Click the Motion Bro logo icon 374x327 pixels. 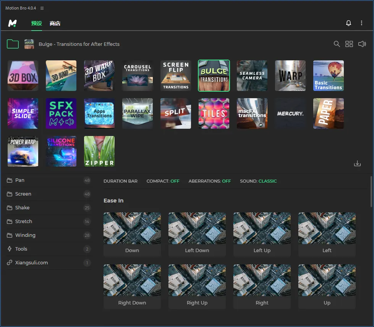click(13, 23)
